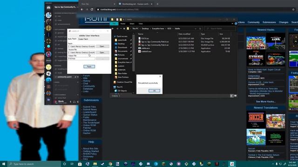This screenshot has height=167, width=298.
Task: Click the Discord home icon
Action: point(48,8)
